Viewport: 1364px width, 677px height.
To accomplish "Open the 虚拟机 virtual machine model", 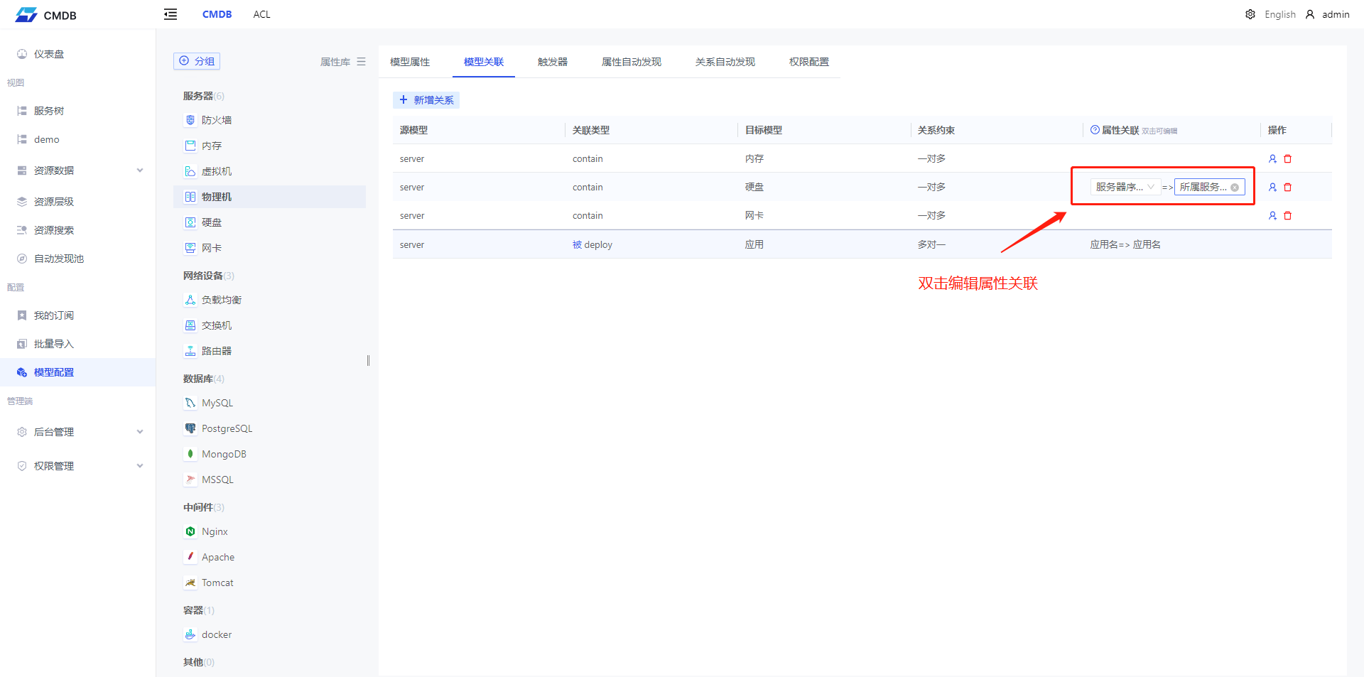I will (x=213, y=170).
